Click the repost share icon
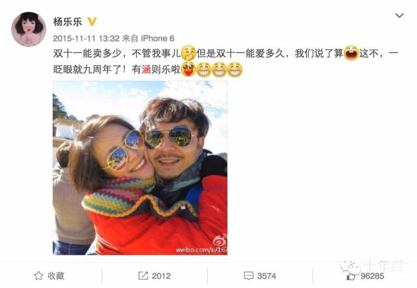 [143, 276]
